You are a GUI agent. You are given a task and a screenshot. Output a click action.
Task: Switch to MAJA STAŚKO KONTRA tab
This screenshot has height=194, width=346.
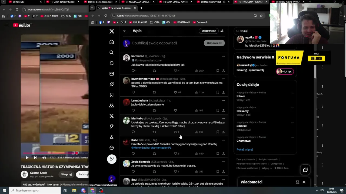[x=176, y=2]
